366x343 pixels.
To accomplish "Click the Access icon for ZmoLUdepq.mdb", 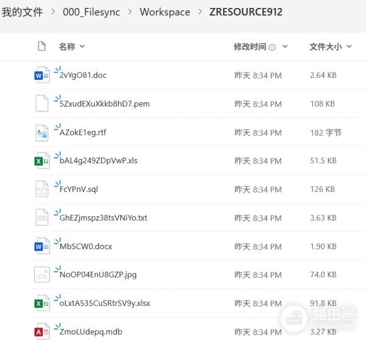I will [42, 331].
